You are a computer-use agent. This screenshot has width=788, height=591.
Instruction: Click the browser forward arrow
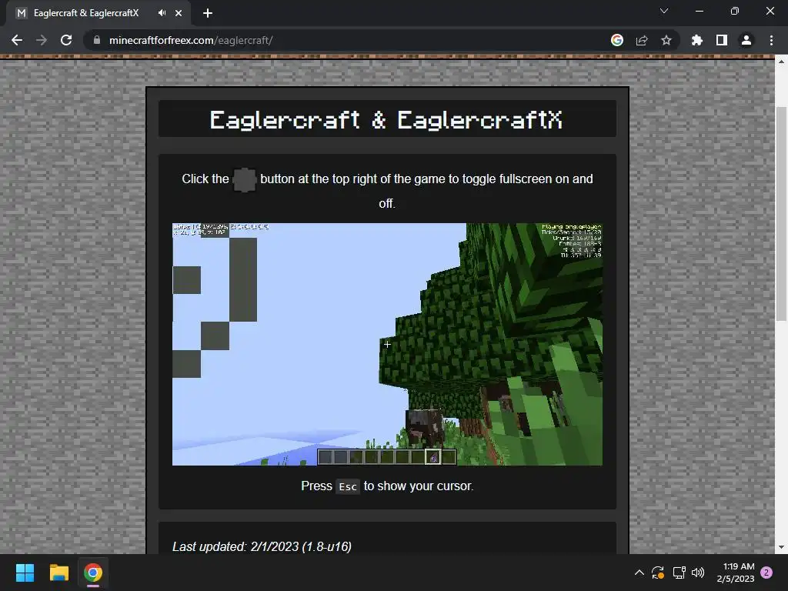point(42,40)
